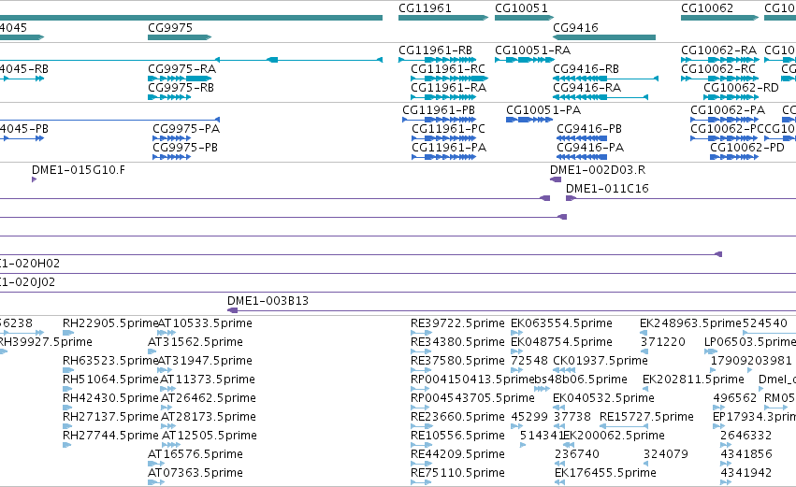Click EST EK040532.5prime
Viewport: 796px width, 487px height.
click(559, 408)
